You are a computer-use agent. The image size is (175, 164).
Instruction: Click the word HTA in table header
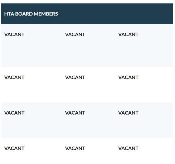coord(9,14)
